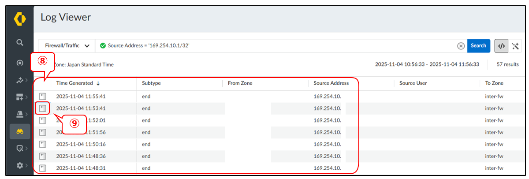Open log details for 11:48:31 row
This screenshot has height=179, width=529.
[x=42, y=168]
